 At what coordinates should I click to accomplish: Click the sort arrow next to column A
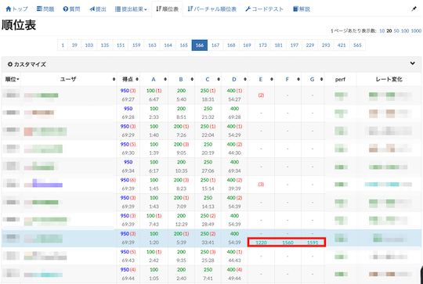[x=165, y=79]
